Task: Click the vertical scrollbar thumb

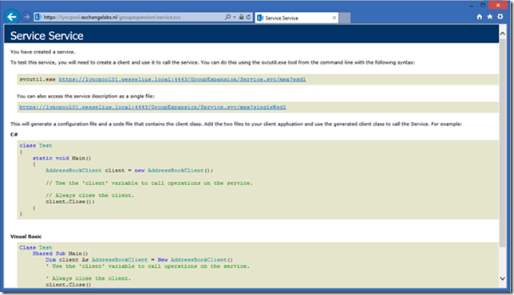Action: tap(503, 143)
